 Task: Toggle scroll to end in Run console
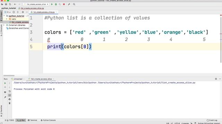coord(9,95)
